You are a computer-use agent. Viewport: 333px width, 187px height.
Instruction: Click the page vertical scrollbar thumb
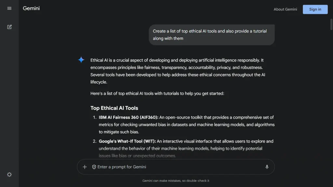[331, 24]
